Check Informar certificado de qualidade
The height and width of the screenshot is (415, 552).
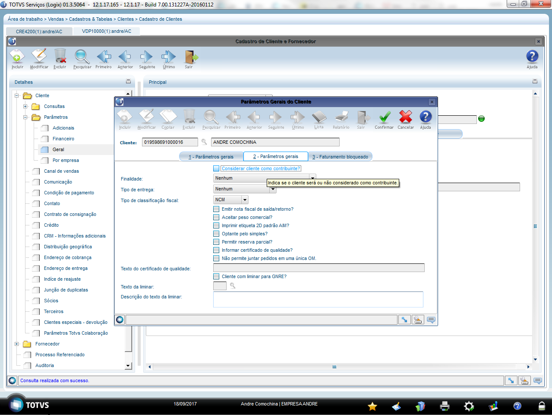[x=216, y=250]
